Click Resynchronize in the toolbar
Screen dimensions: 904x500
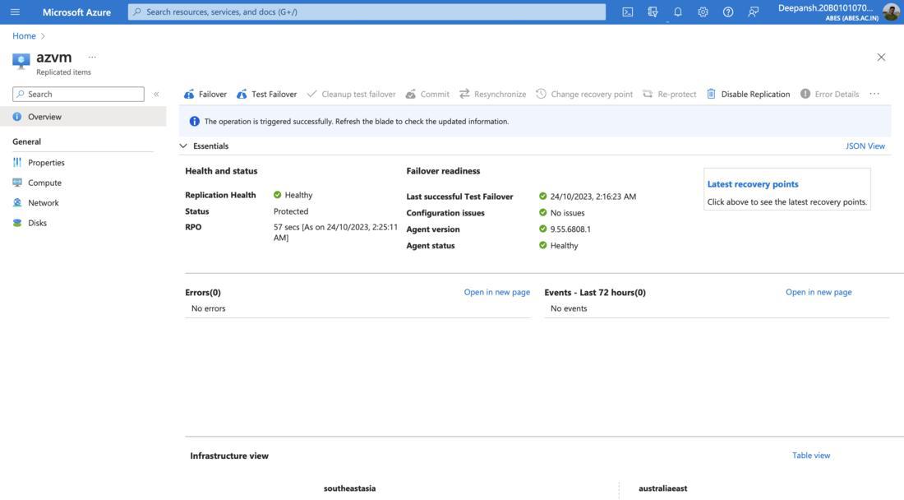[492, 94]
